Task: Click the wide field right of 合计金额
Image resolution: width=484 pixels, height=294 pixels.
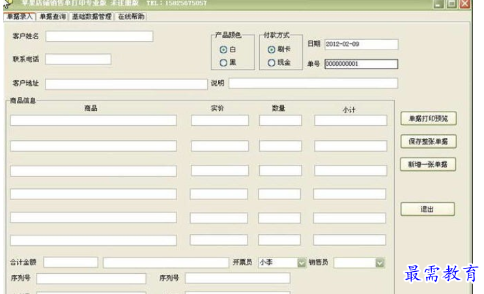Action: [x=166, y=263]
